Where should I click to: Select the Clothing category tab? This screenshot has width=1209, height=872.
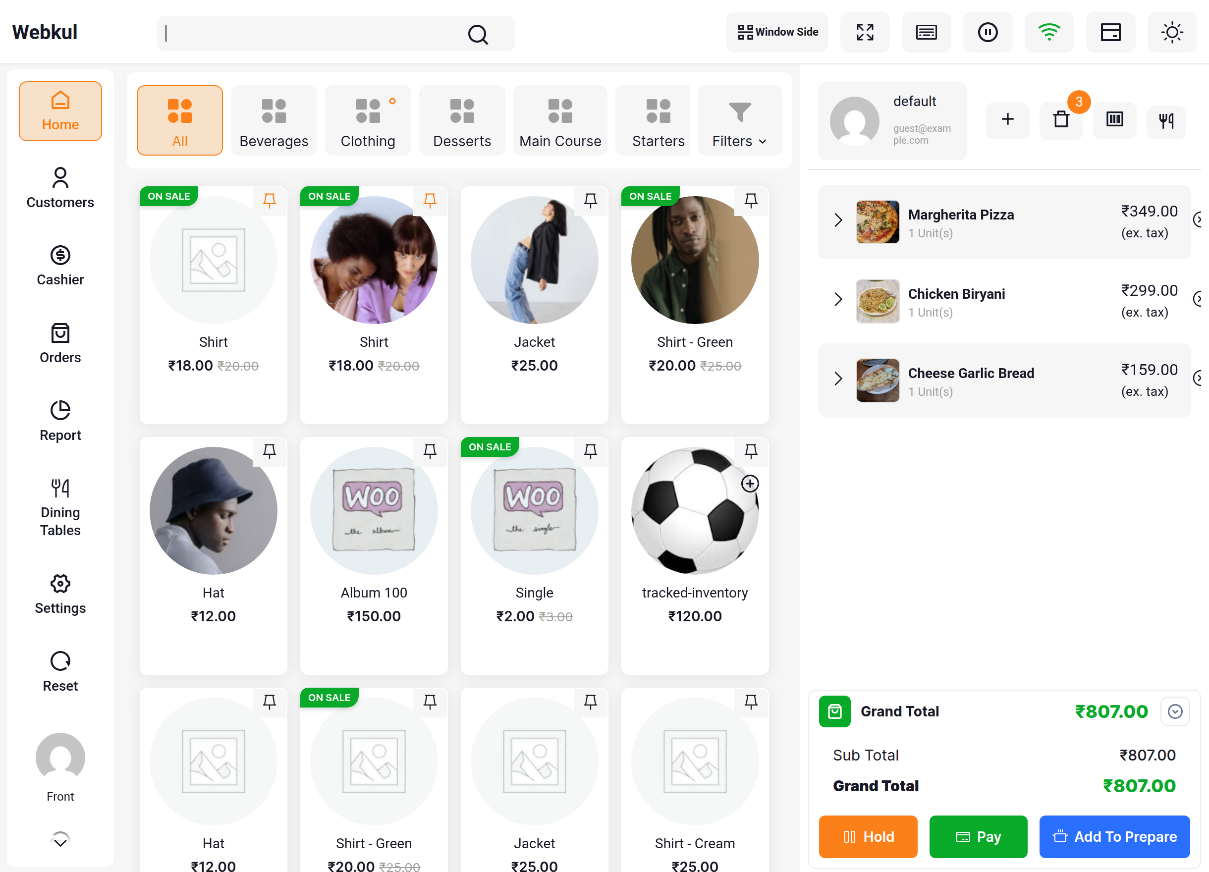coord(368,120)
